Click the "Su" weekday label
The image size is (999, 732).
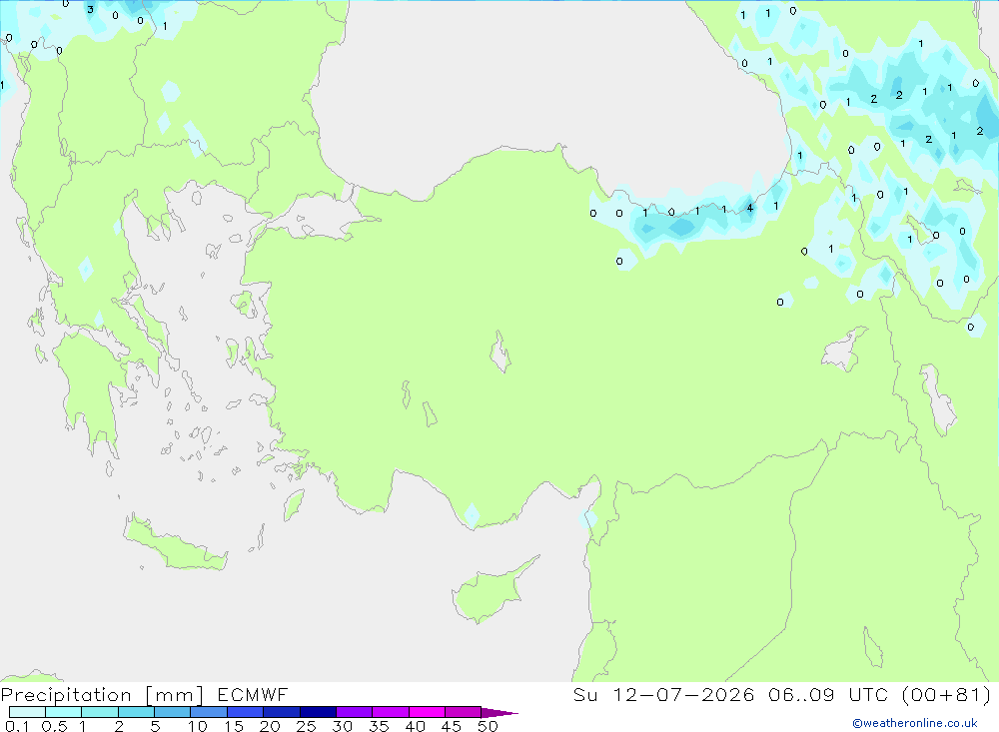click(585, 694)
